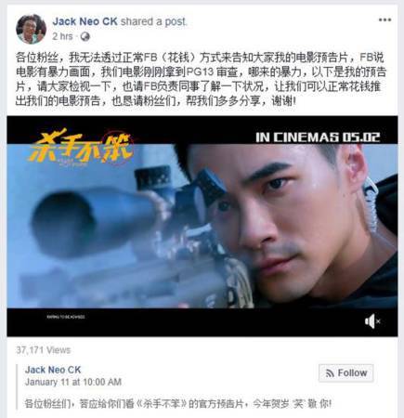The image size is (404, 418).
Task: Click Jack Neo CK profile picture
Action: pos(31,29)
